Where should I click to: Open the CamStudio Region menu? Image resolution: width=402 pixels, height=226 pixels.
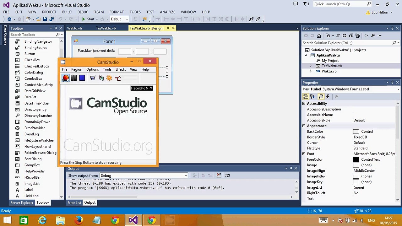coord(77,69)
